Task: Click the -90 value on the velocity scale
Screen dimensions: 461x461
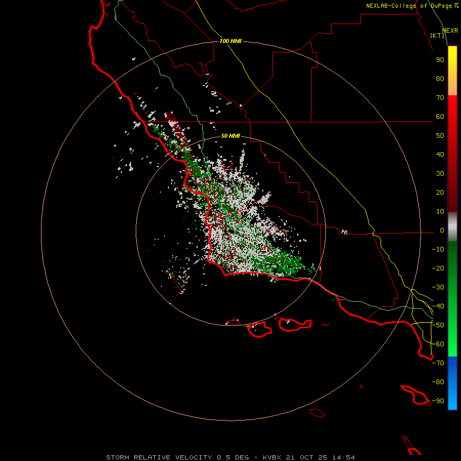Action: click(438, 401)
